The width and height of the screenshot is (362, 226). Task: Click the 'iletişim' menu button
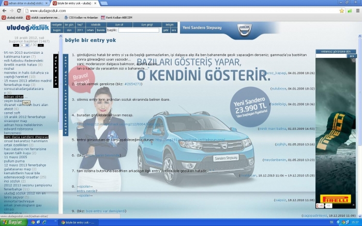170,25
